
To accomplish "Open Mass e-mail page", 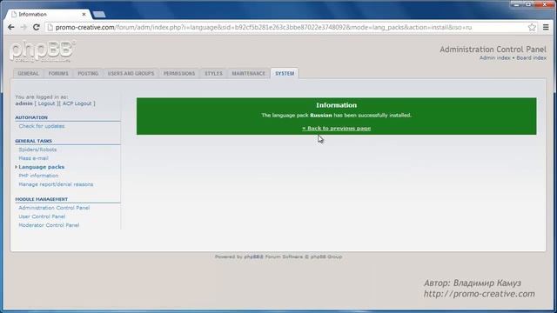I will pyautogui.click(x=33, y=158).
